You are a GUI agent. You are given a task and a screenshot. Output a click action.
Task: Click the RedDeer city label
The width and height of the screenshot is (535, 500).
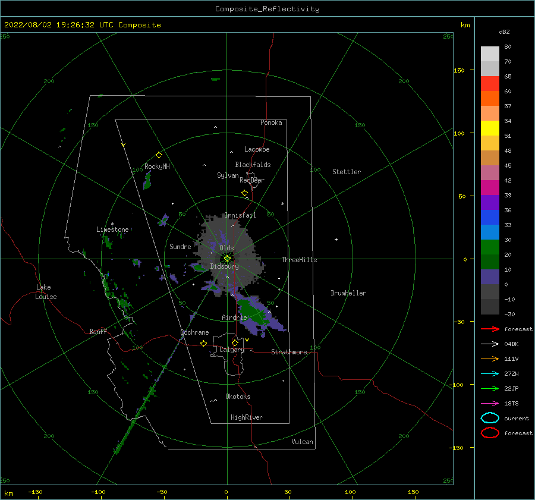[252, 180]
